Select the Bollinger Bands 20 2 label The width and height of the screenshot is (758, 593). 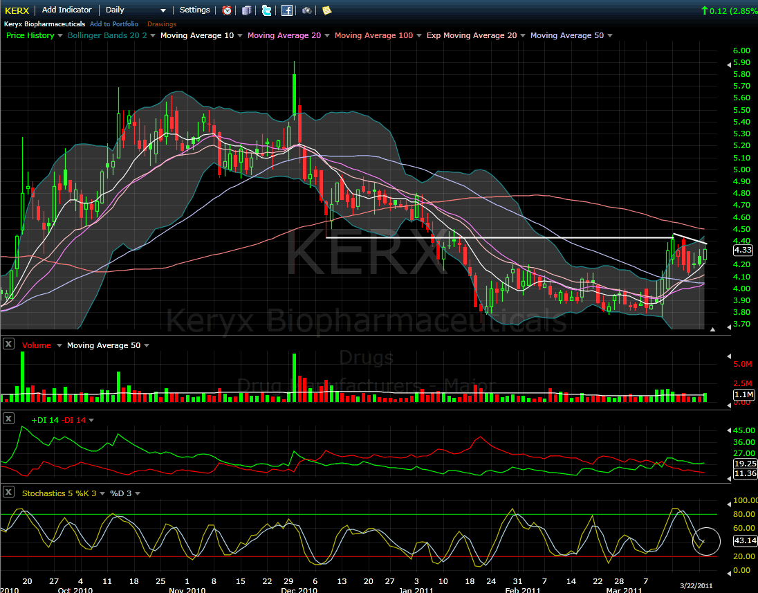point(107,35)
